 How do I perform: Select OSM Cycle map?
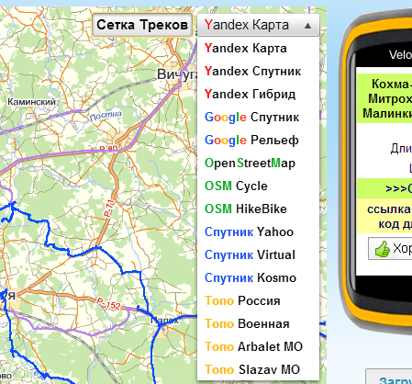click(259, 186)
